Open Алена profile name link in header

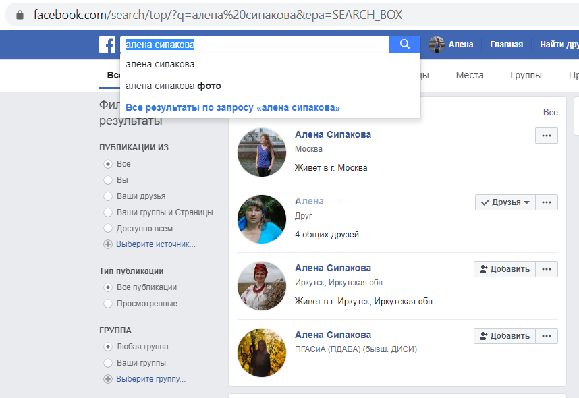460,45
